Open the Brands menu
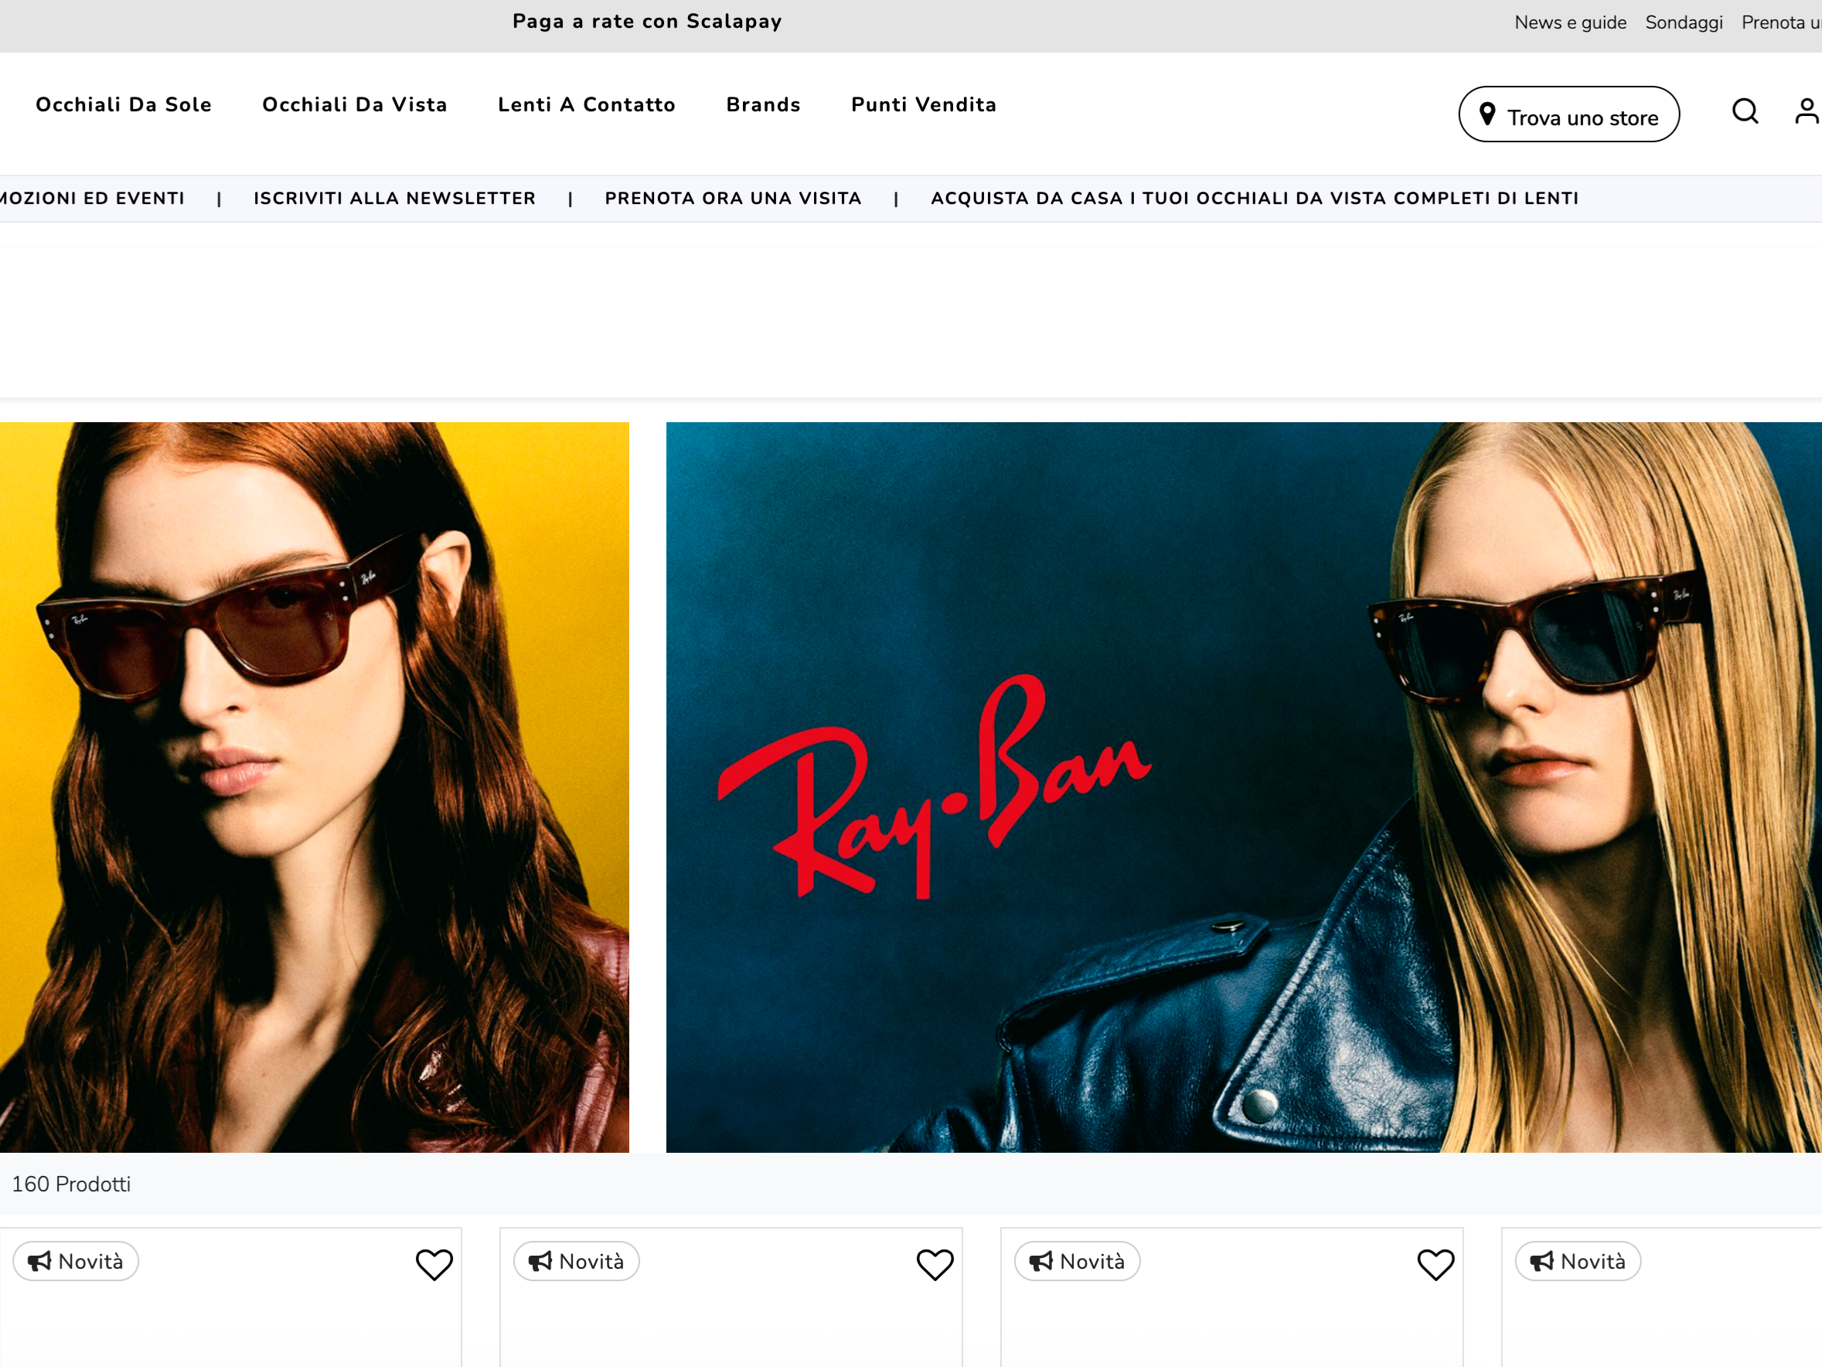1822x1367 pixels. (x=764, y=104)
